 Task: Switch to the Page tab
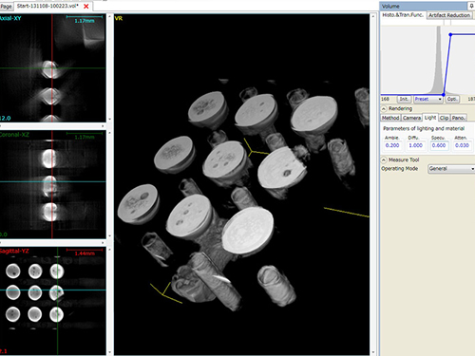tap(7, 6)
